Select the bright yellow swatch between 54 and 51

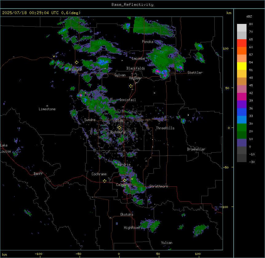(242, 66)
